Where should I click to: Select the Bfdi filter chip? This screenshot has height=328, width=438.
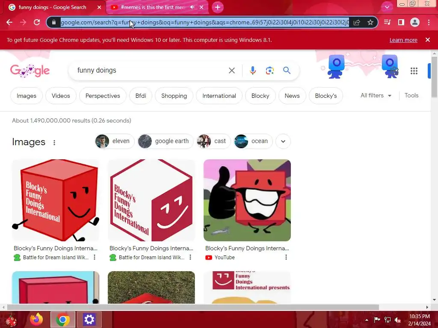tap(140, 96)
